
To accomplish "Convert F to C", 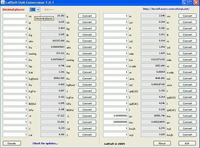I will [x=87, y=116].
